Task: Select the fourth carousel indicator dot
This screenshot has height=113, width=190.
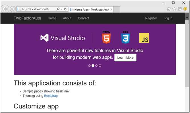Action: [100, 65]
